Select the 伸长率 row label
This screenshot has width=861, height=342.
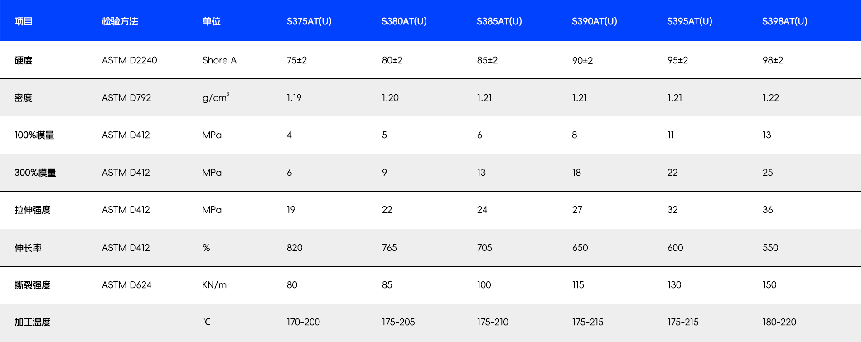(x=28, y=248)
